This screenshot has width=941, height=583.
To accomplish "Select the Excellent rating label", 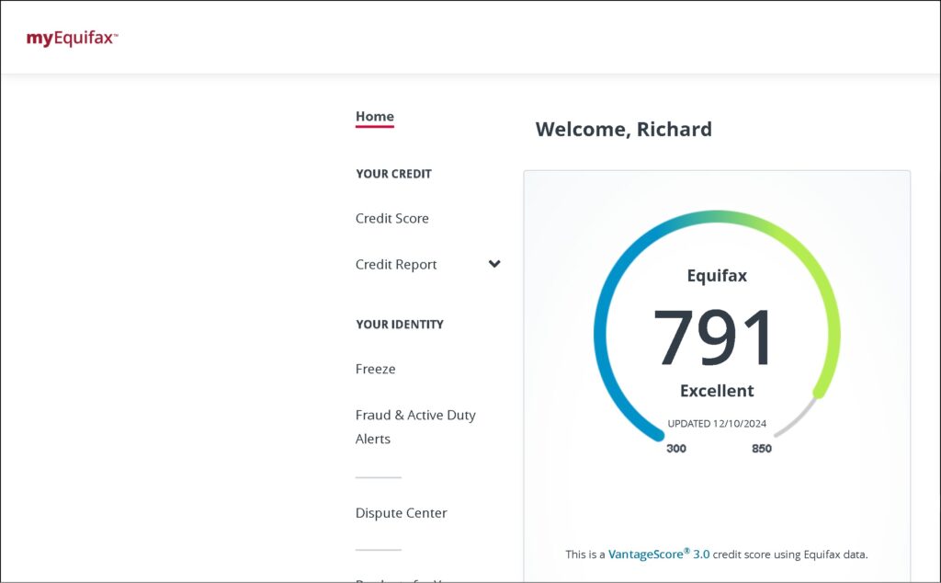I will click(x=717, y=391).
